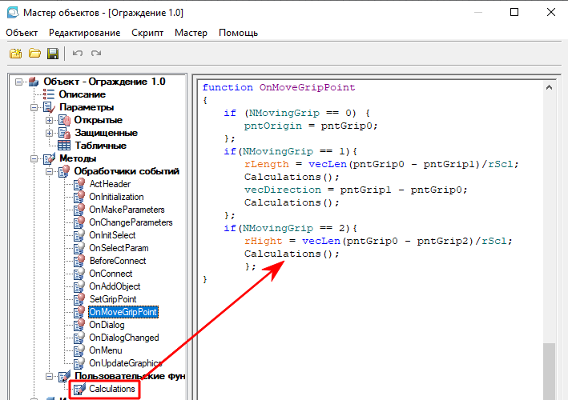Image resolution: width=568 pixels, height=400 pixels.
Task: Select the Табличные tree item
Action: [x=101, y=146]
